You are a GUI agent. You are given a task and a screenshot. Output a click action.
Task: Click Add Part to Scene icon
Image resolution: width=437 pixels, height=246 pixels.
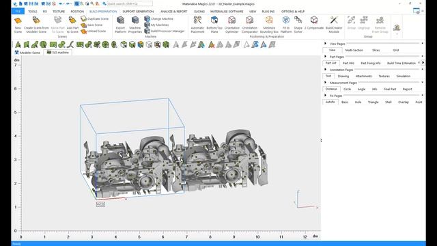tap(72, 20)
